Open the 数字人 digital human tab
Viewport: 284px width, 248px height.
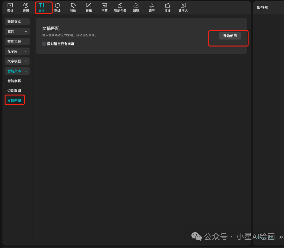tap(183, 8)
